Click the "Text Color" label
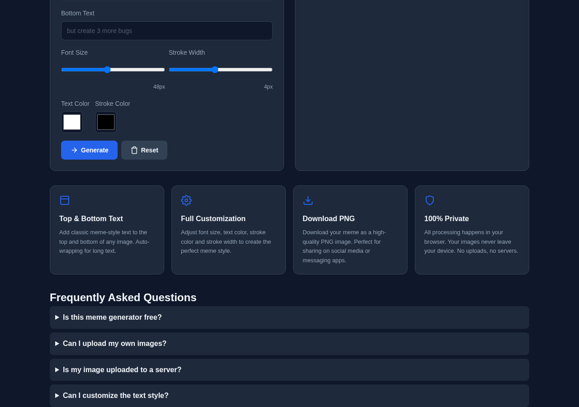Screen dimensions: 579x407 coord(75,104)
